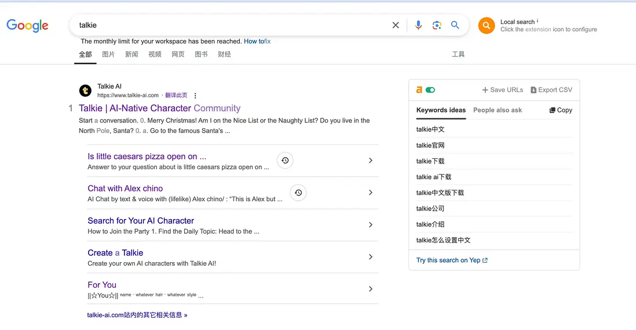The height and width of the screenshot is (330, 636).
Task: Click the Talkie AI site favicon
Action: tap(85, 90)
